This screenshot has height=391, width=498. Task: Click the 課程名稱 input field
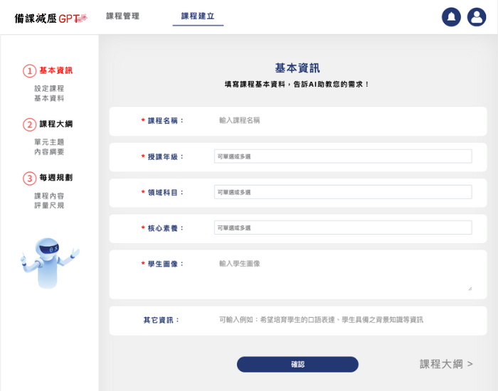[342, 121]
